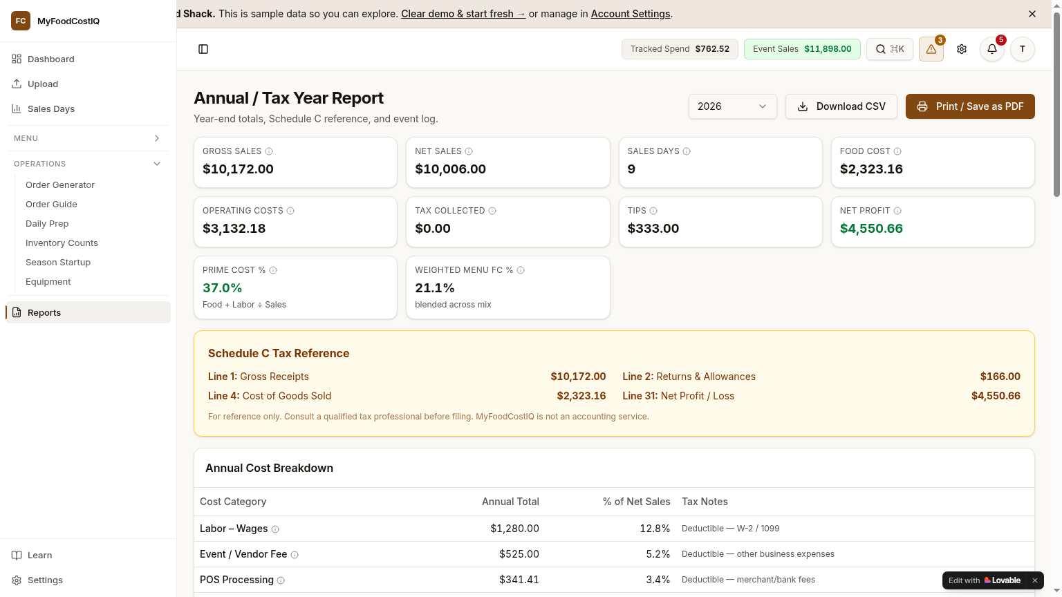Expand the MENU sidebar section

[x=88, y=138]
